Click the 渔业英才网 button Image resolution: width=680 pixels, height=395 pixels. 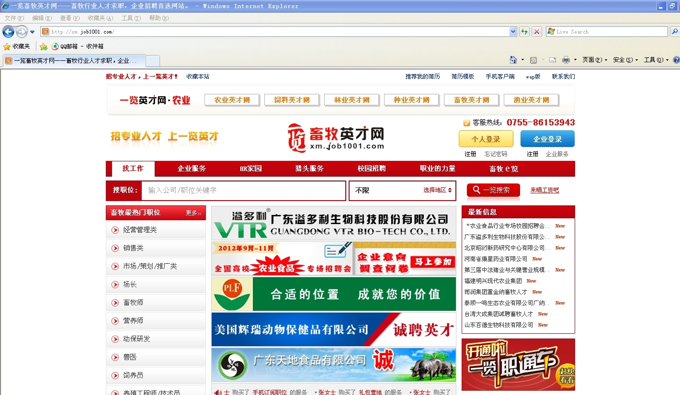click(532, 100)
